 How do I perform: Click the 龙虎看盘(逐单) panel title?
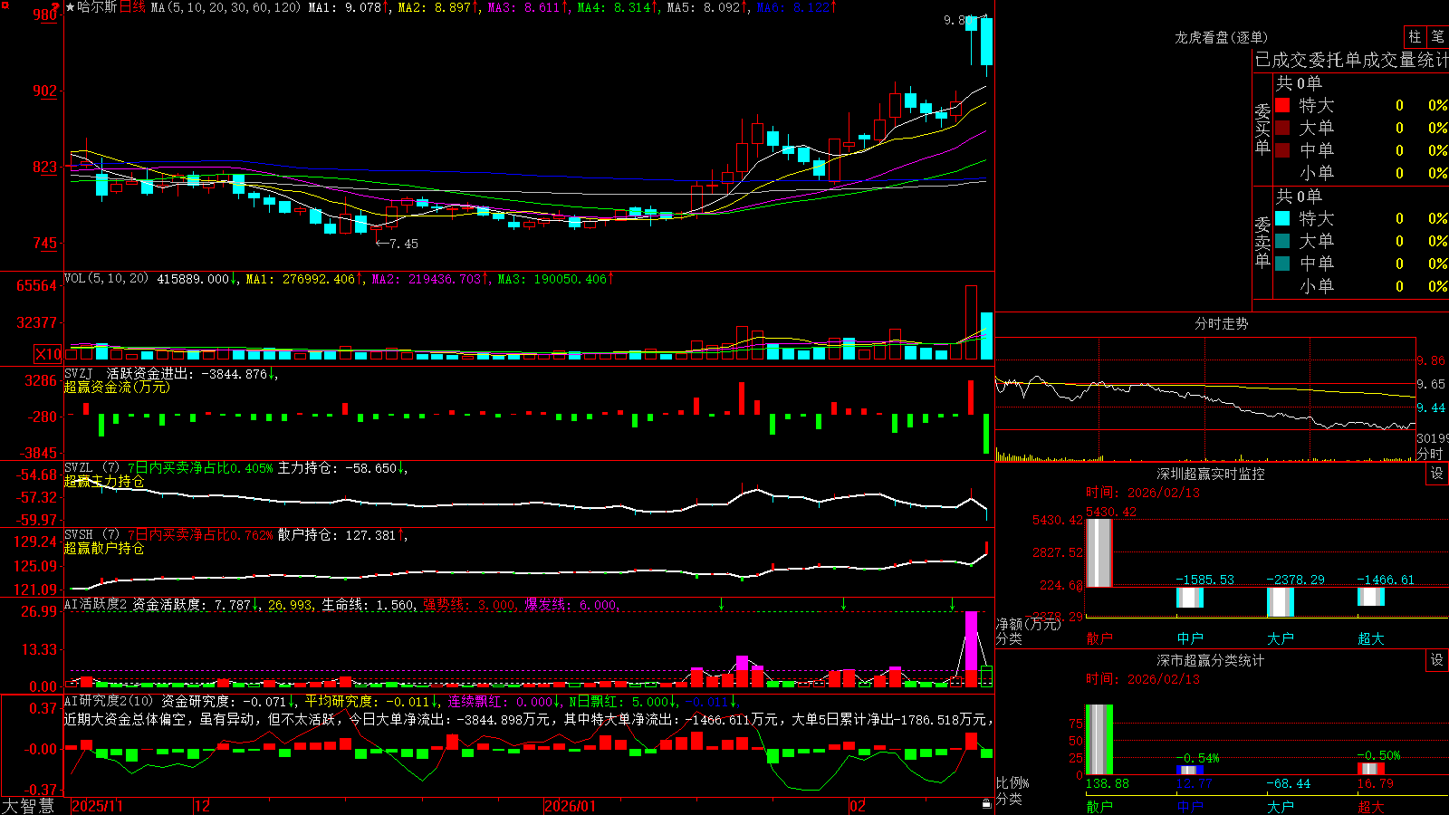(1221, 37)
